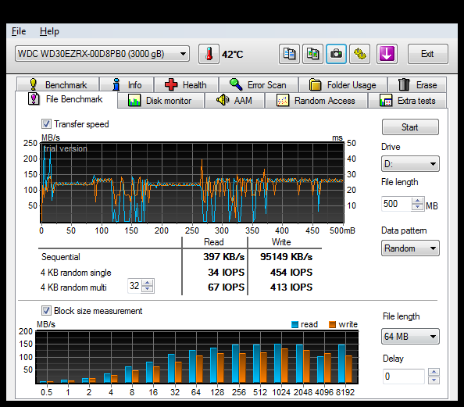Screen dimensions: 464x407
Task: Click the Delay input field
Action: (x=403, y=377)
